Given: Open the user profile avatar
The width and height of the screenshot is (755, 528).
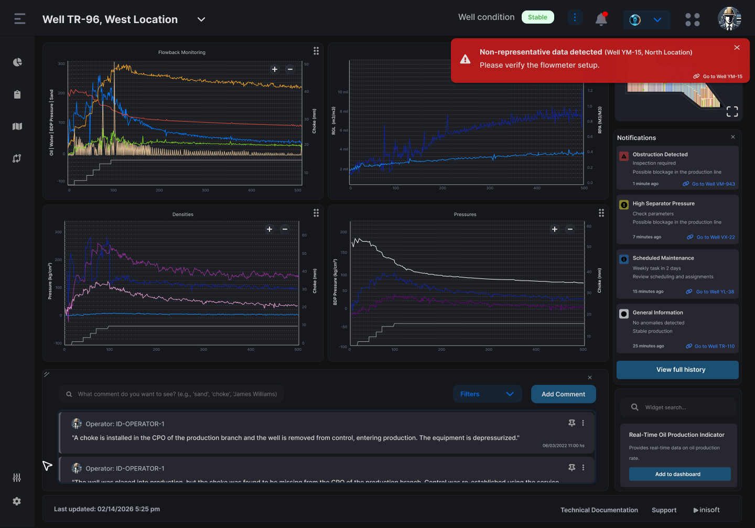Looking at the screenshot, I should 729,19.
